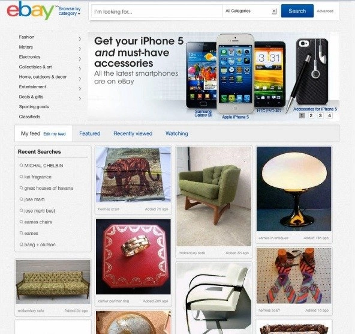Click the eBay logo
Image resolution: width=355 pixels, height=334 pixels.
click(31, 11)
